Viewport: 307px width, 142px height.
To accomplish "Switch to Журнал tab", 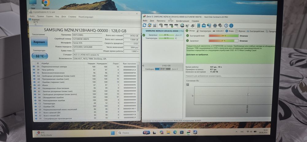I will (x=240, y=31).
